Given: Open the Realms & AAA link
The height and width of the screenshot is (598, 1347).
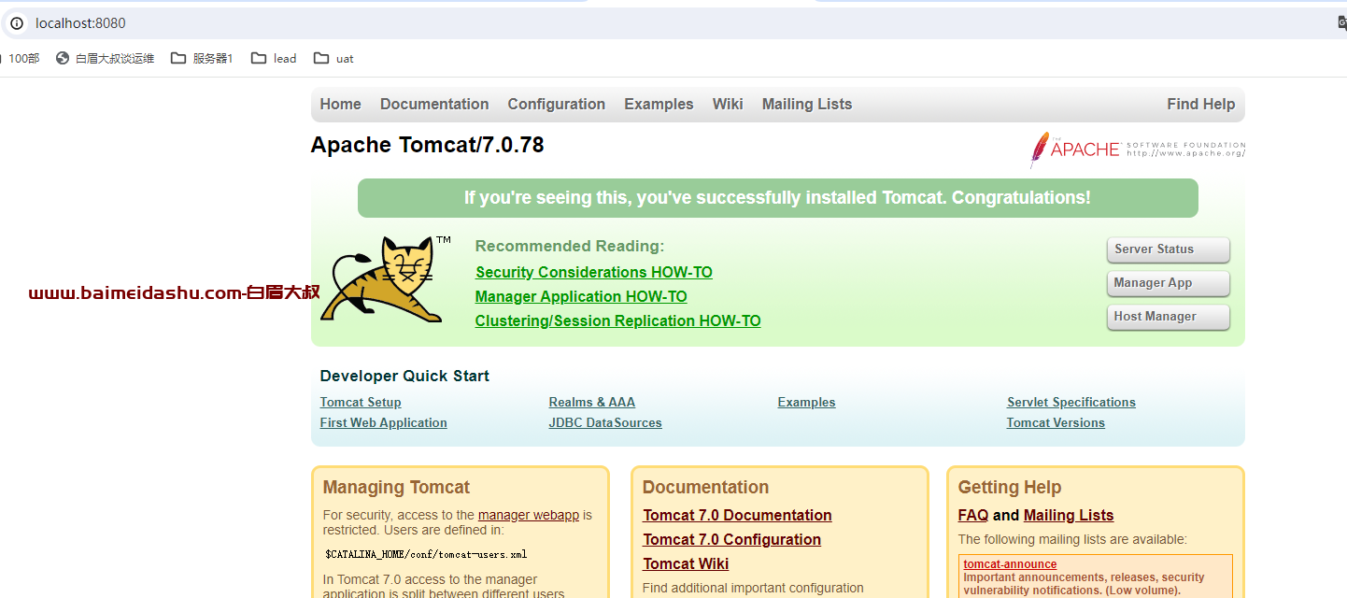Looking at the screenshot, I should coord(592,402).
